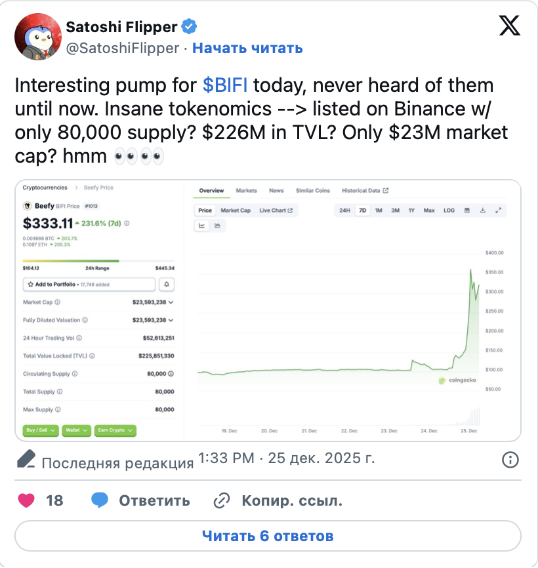Click the X logo in the tweet corner
Screen dimensions: 538x568
pyautogui.click(x=510, y=25)
